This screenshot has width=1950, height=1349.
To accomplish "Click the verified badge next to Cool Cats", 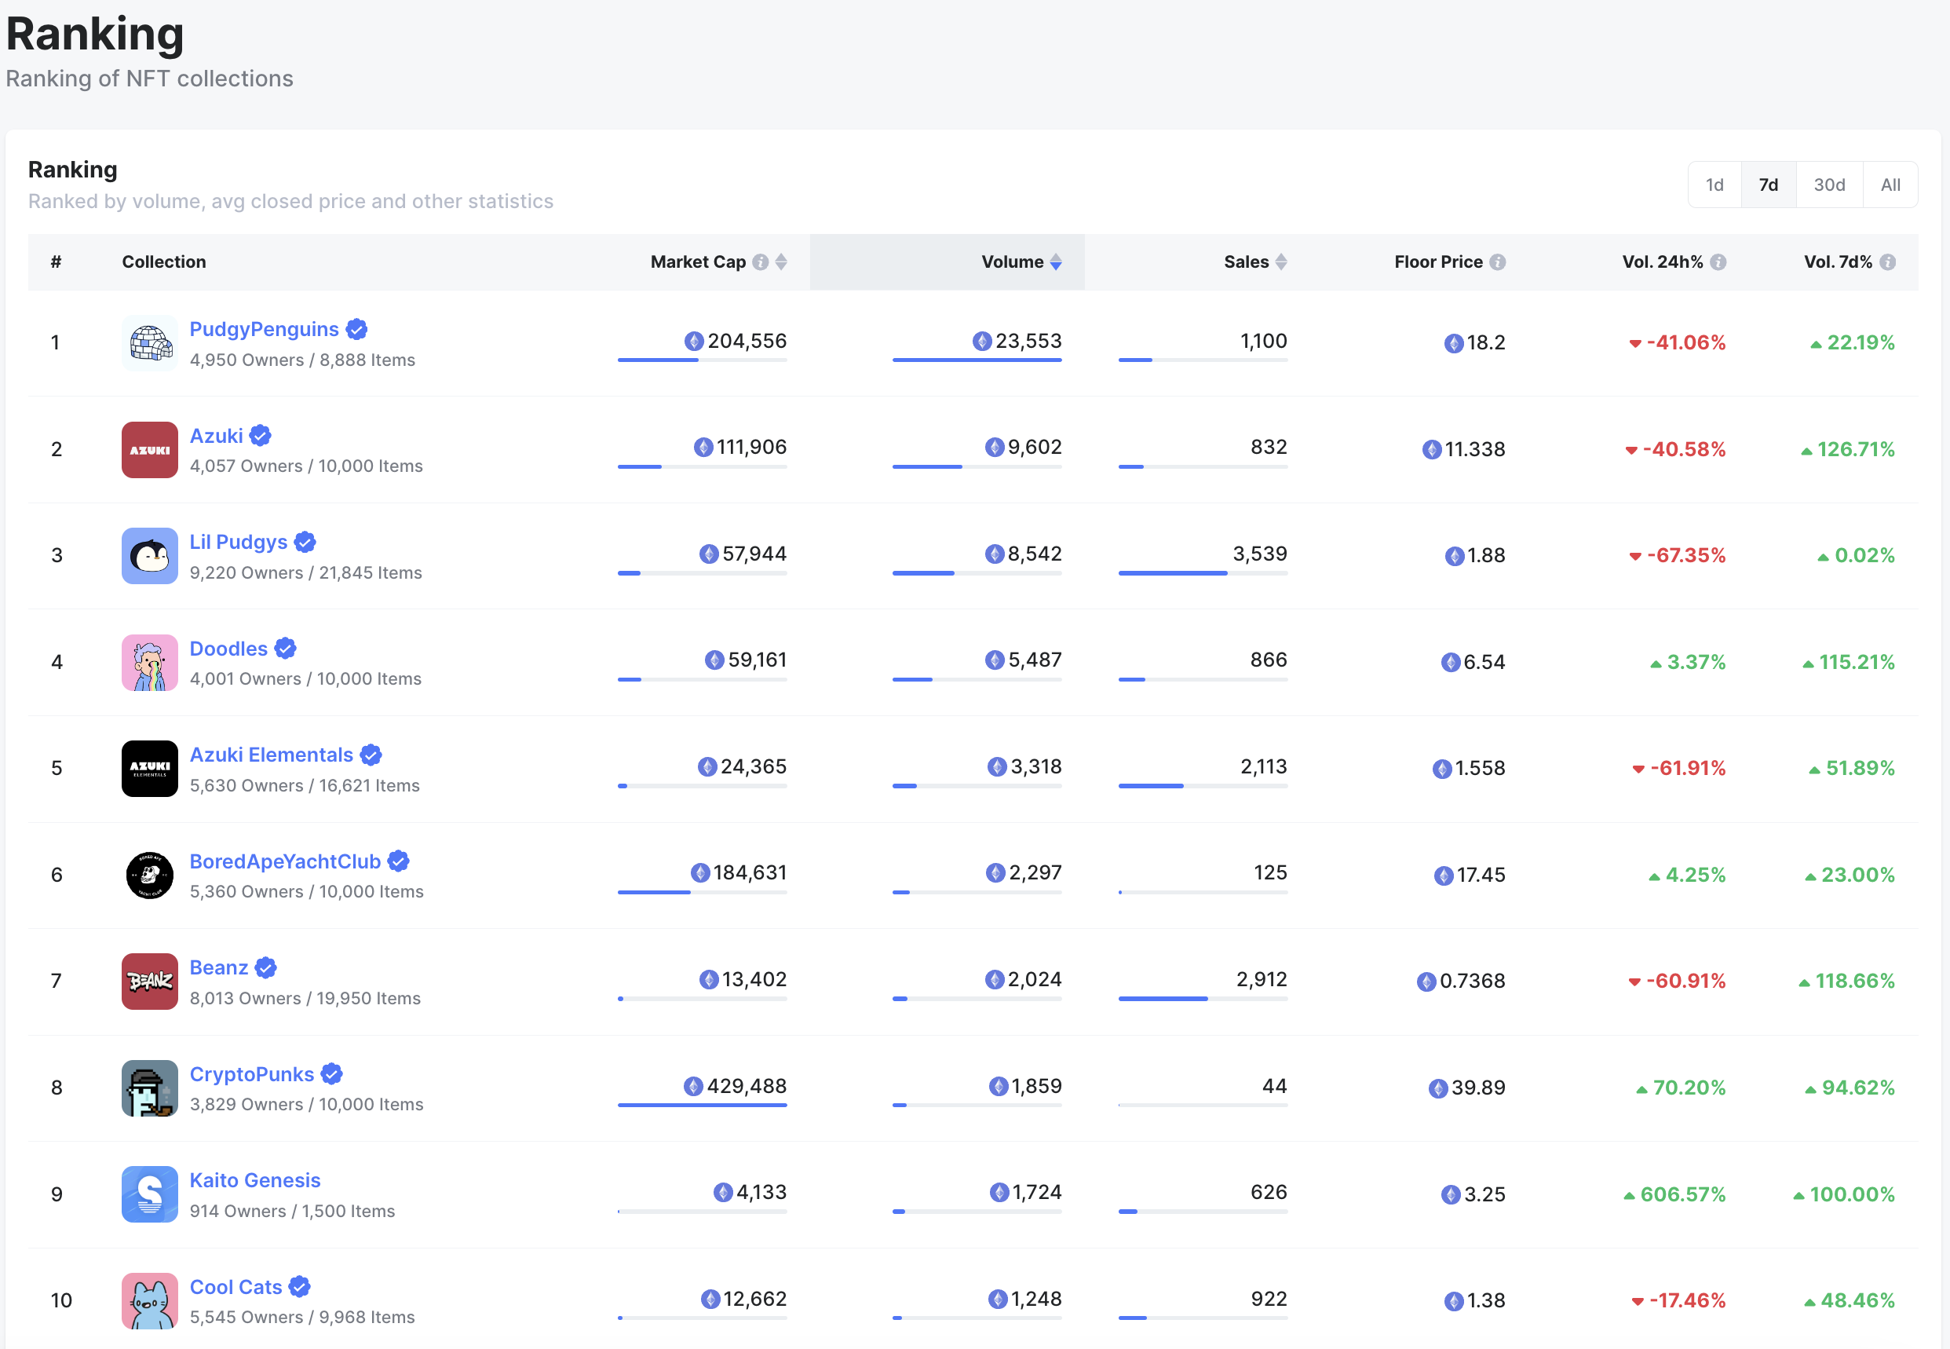I will [300, 1286].
